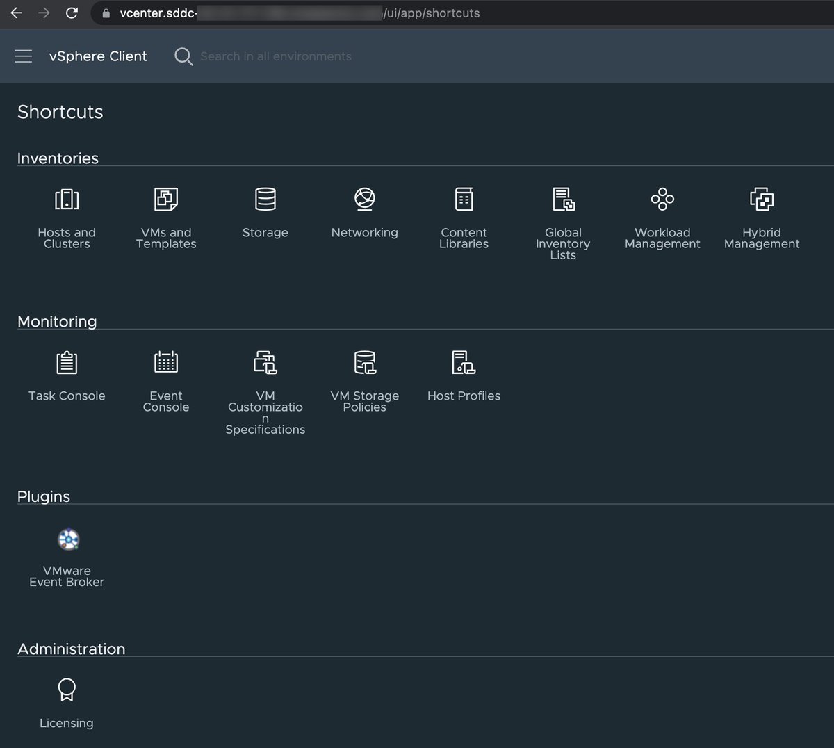Click the vSphere Client title
The height and width of the screenshot is (748, 834).
click(98, 56)
